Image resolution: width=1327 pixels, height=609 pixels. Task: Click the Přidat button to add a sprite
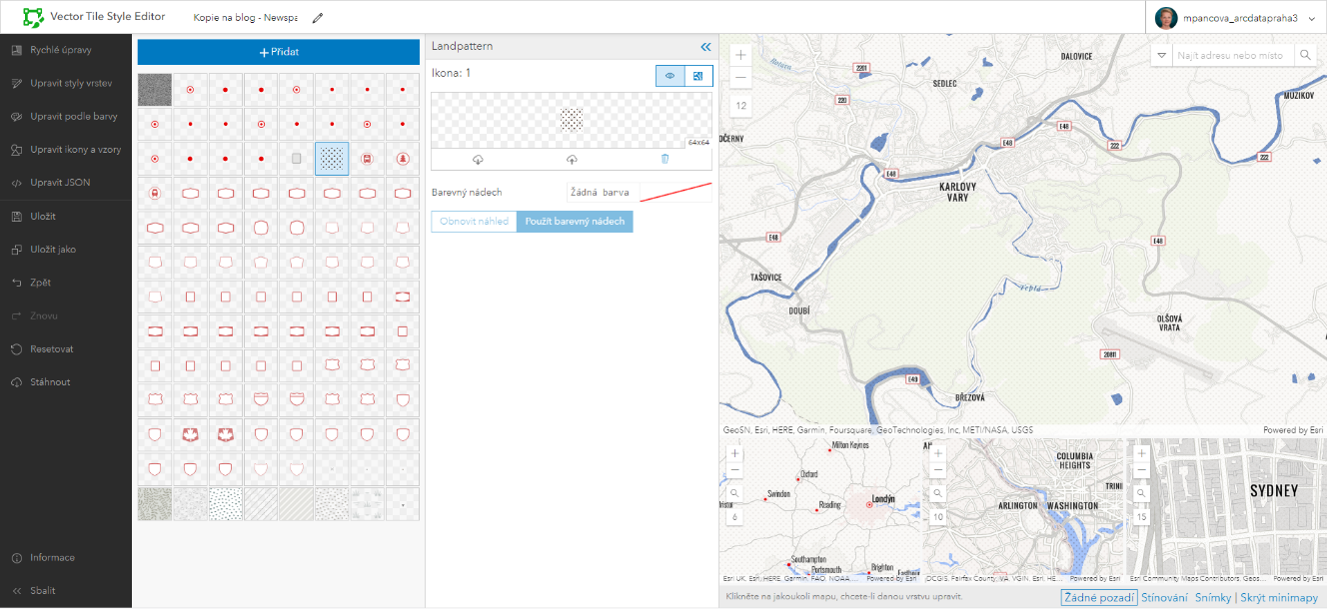pyautogui.click(x=279, y=52)
